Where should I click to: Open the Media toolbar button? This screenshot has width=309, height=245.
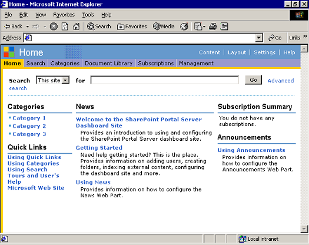point(164,27)
